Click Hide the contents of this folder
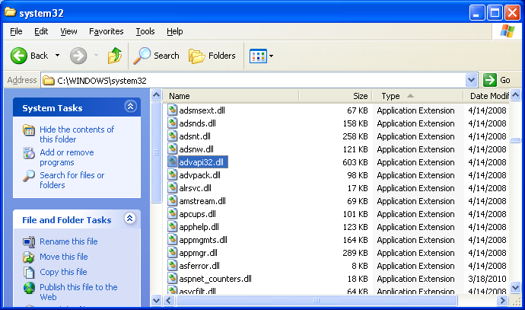Screen dimensions: 525x310 point(77,134)
